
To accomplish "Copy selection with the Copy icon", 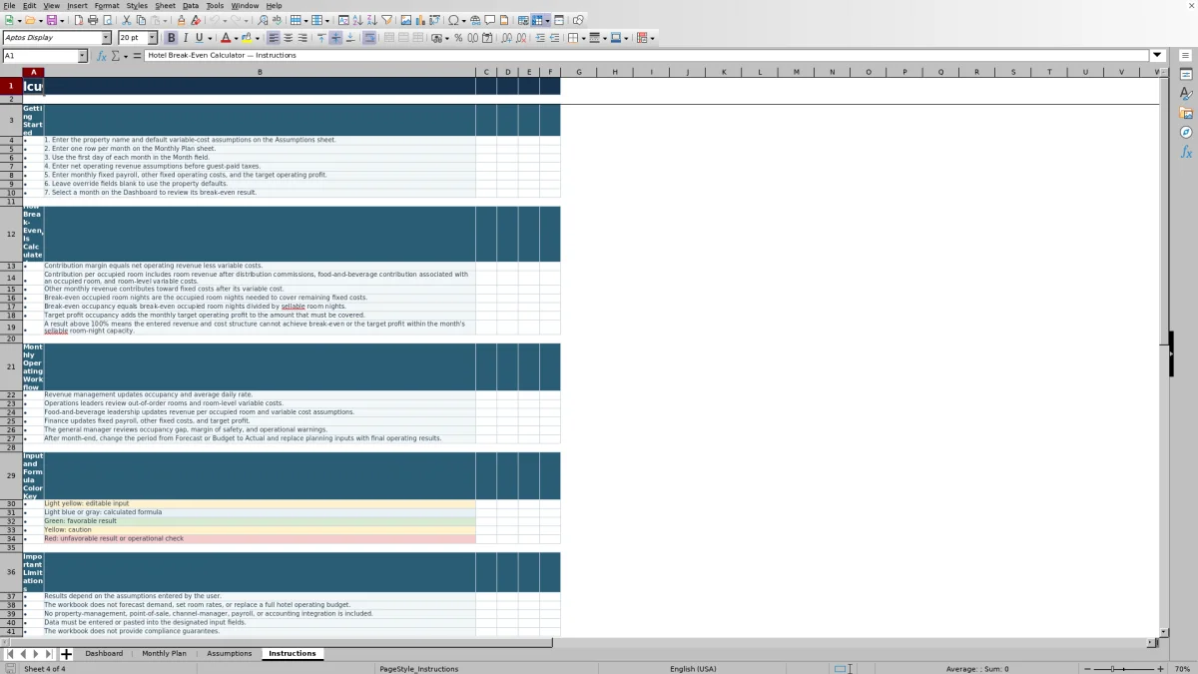I will (x=141, y=20).
